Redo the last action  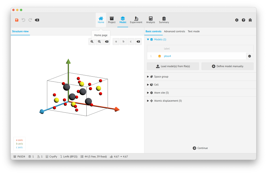30,20
